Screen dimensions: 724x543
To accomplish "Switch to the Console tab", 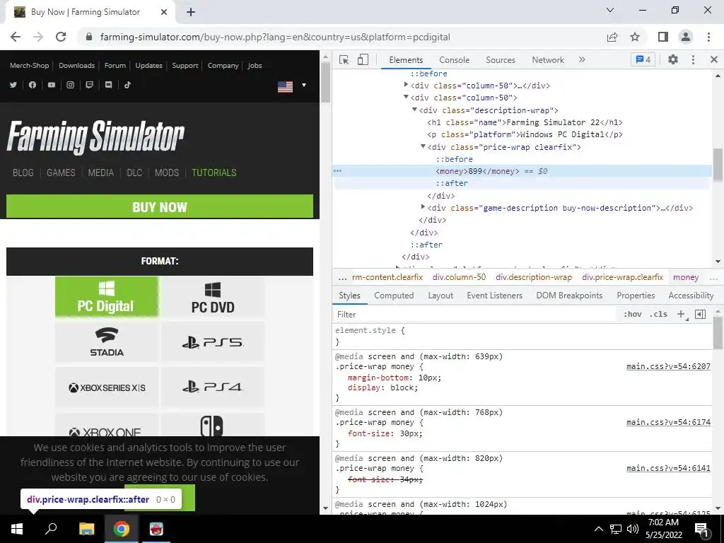I will [455, 60].
